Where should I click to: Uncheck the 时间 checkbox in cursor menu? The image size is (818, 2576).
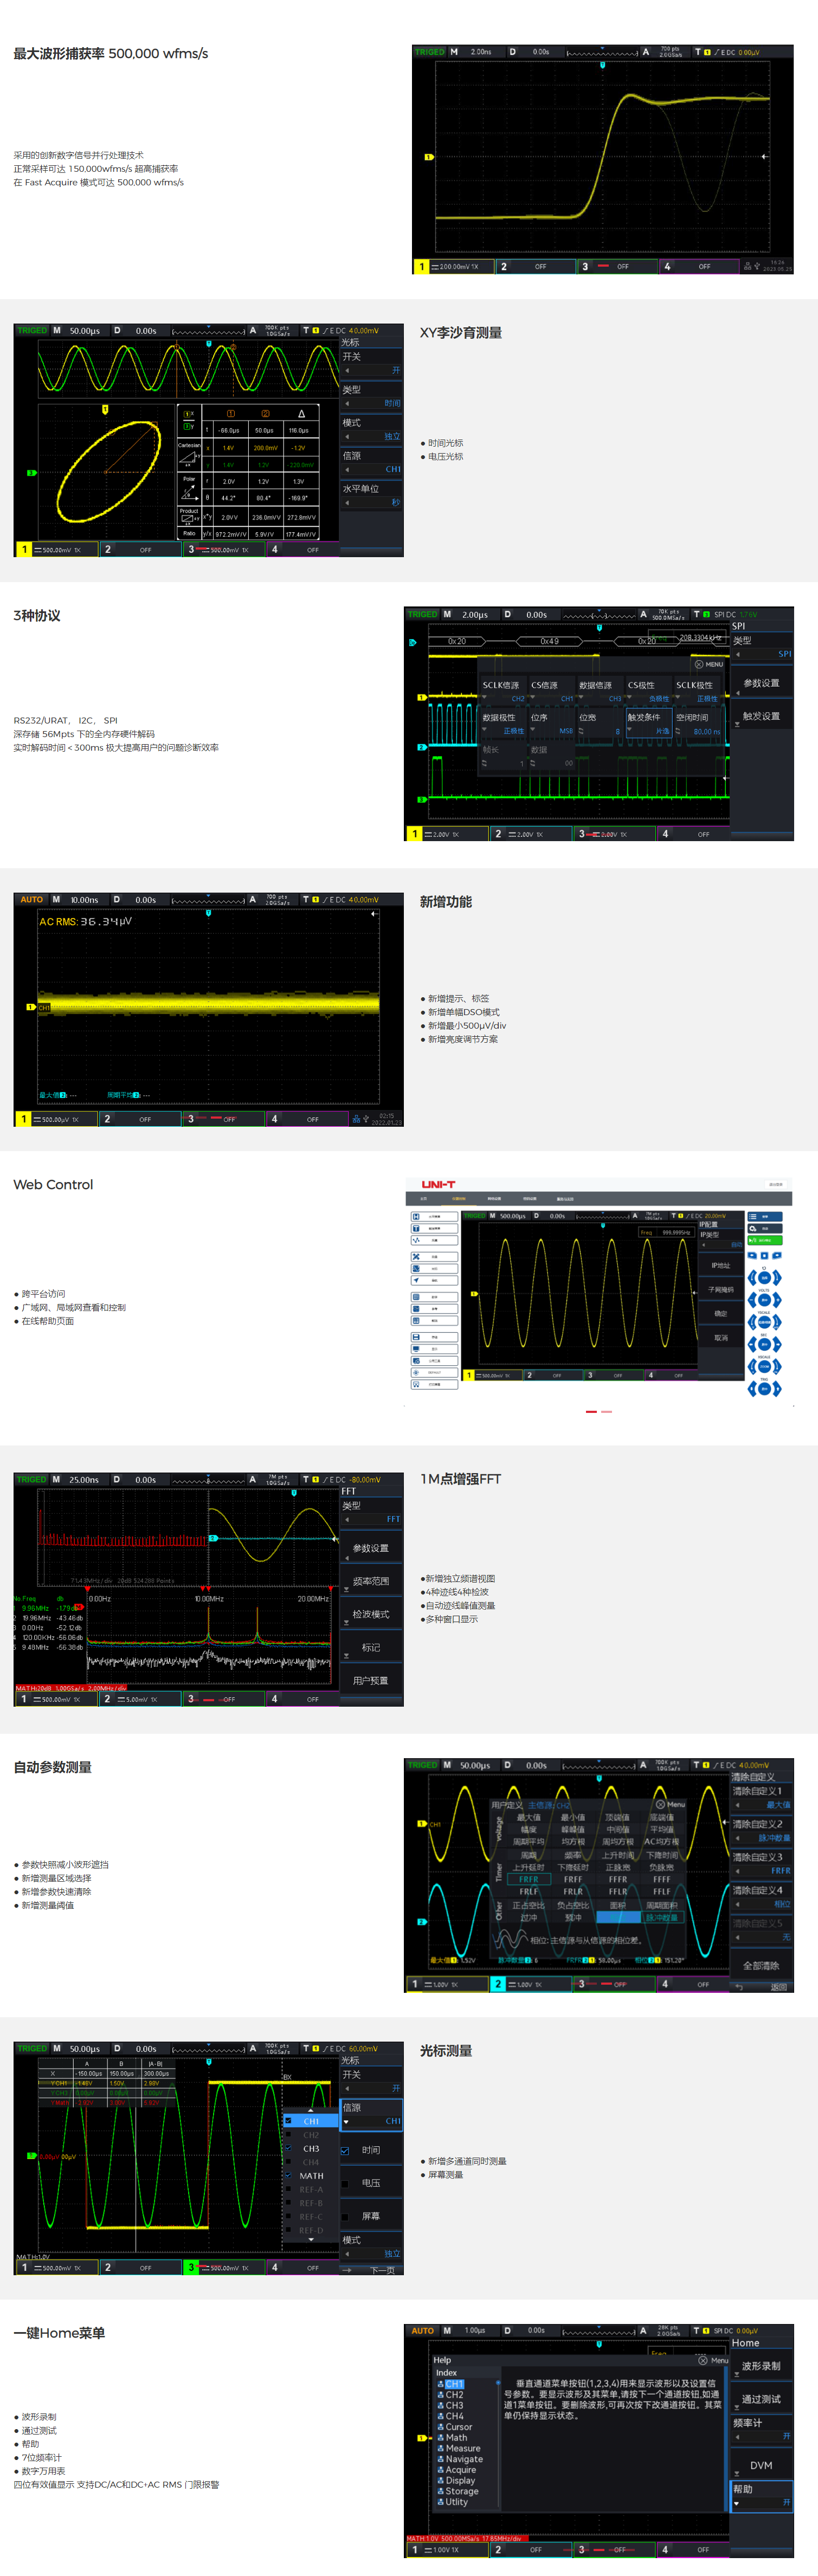click(x=345, y=2150)
